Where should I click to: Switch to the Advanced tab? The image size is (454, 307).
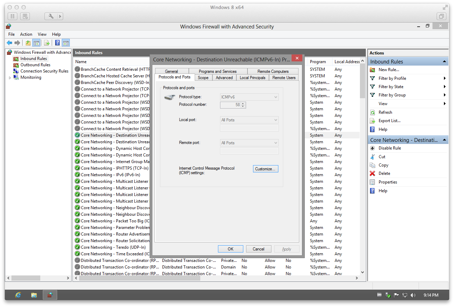(224, 78)
